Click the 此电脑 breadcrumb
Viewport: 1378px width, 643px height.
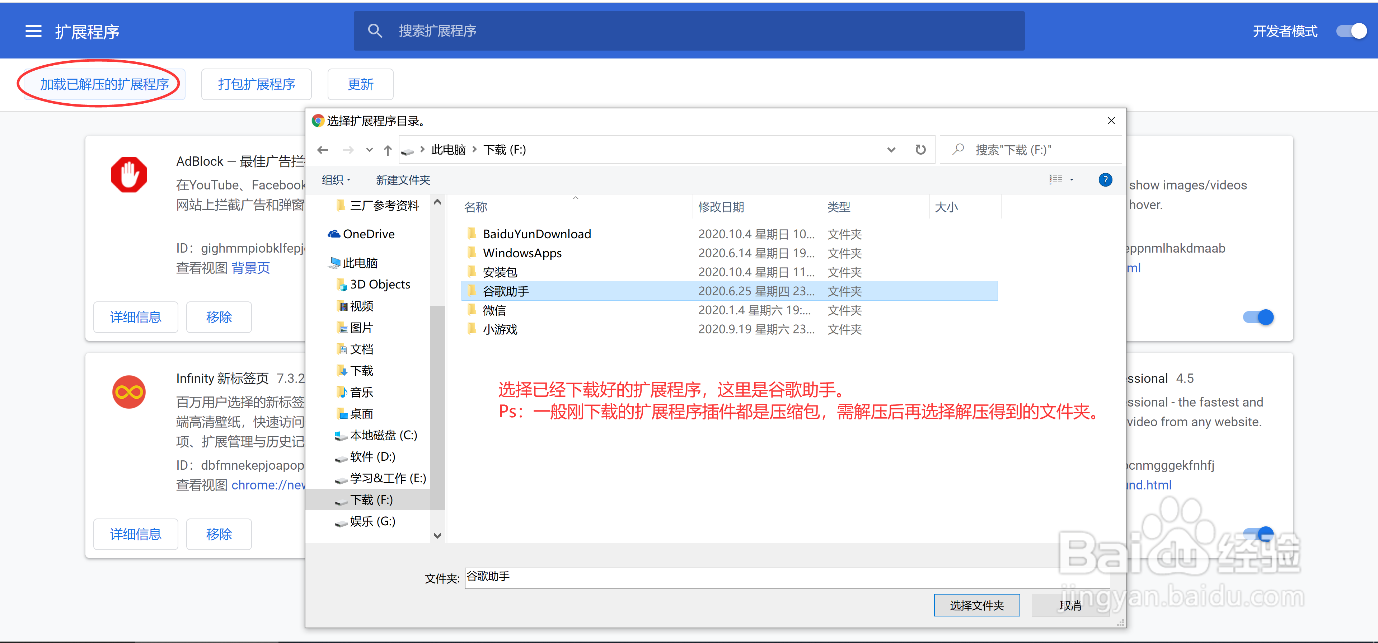448,150
